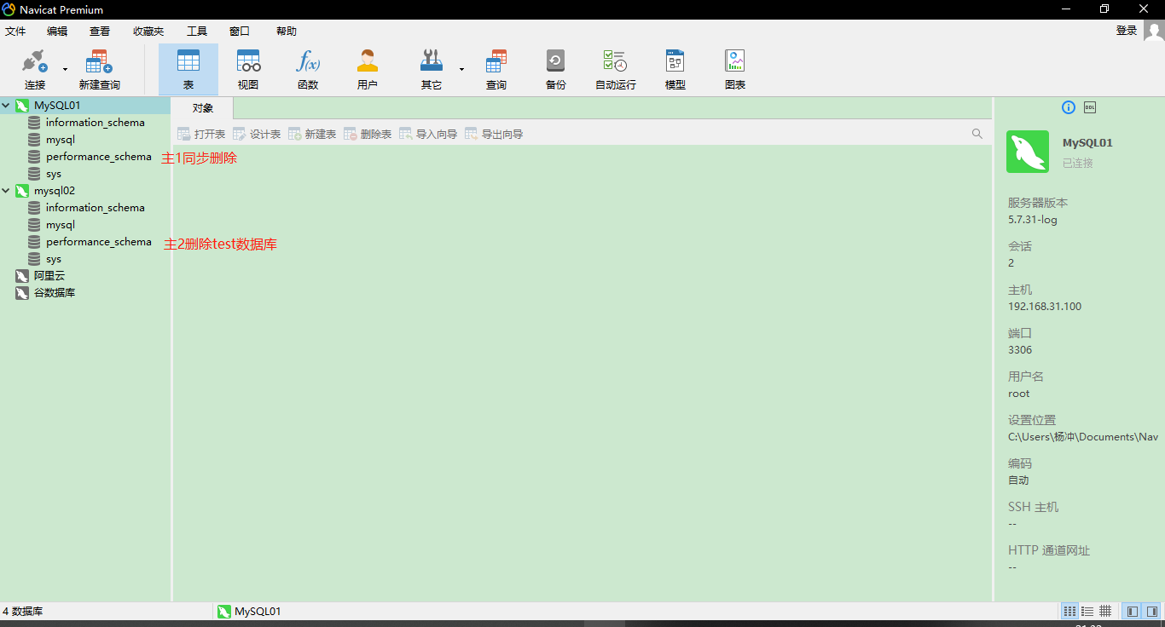Click the 登录 link
The width and height of the screenshot is (1165, 627).
[x=1127, y=31]
